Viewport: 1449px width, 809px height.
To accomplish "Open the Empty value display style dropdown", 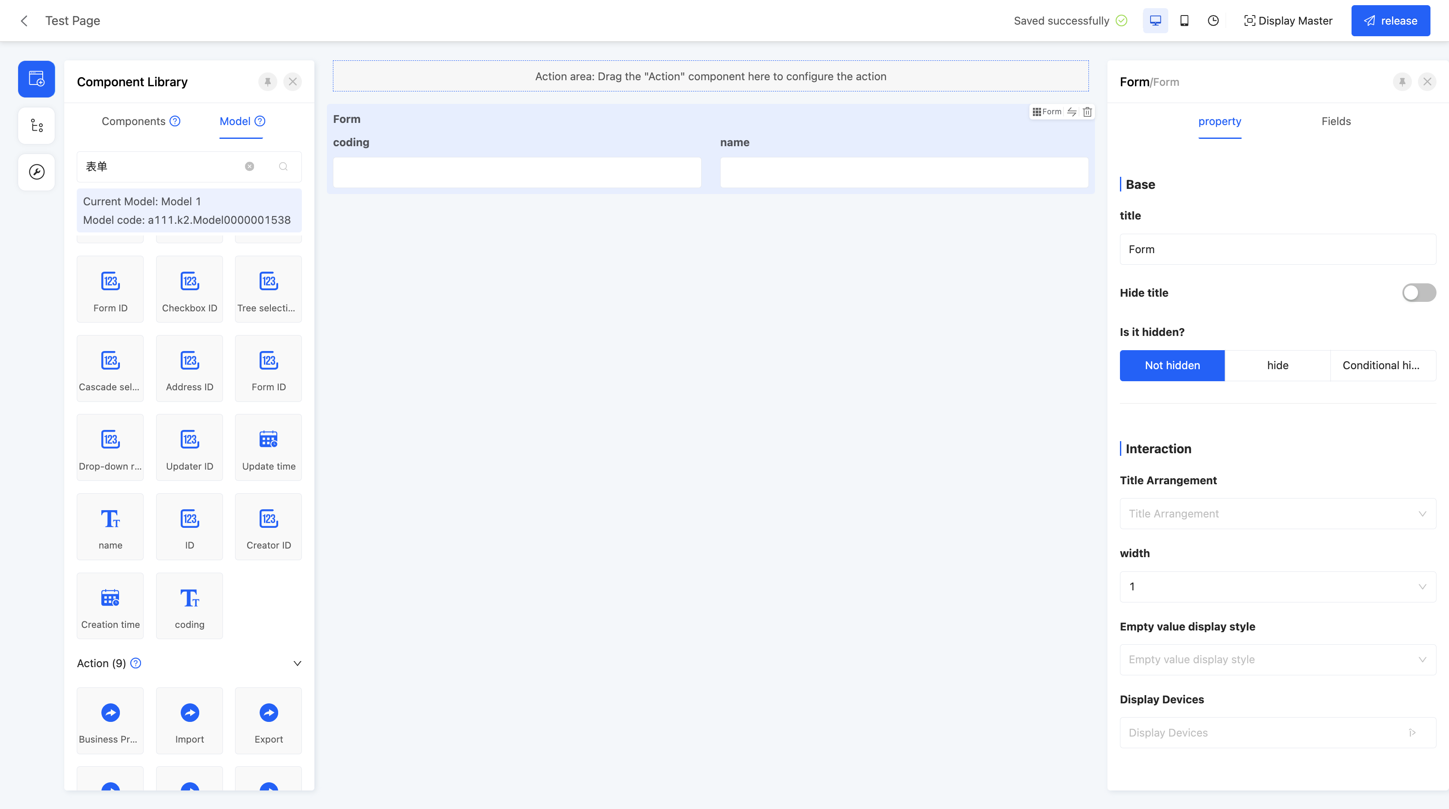I will 1277,659.
